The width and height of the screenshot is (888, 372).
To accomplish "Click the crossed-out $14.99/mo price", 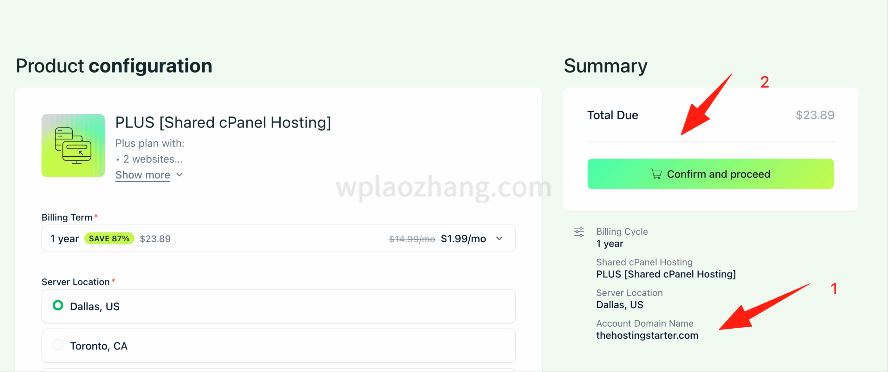I will [412, 239].
